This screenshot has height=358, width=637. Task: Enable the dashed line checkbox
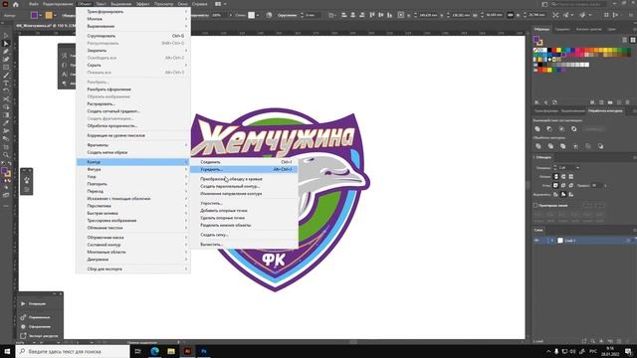[x=535, y=206]
